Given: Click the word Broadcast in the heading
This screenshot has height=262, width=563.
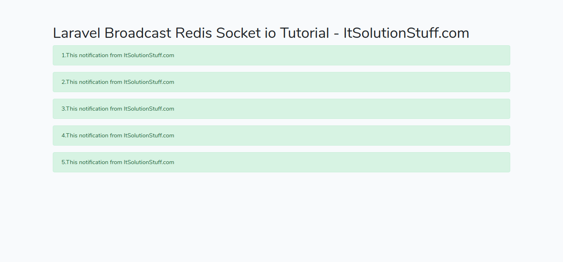Looking at the screenshot, I should (x=138, y=33).
